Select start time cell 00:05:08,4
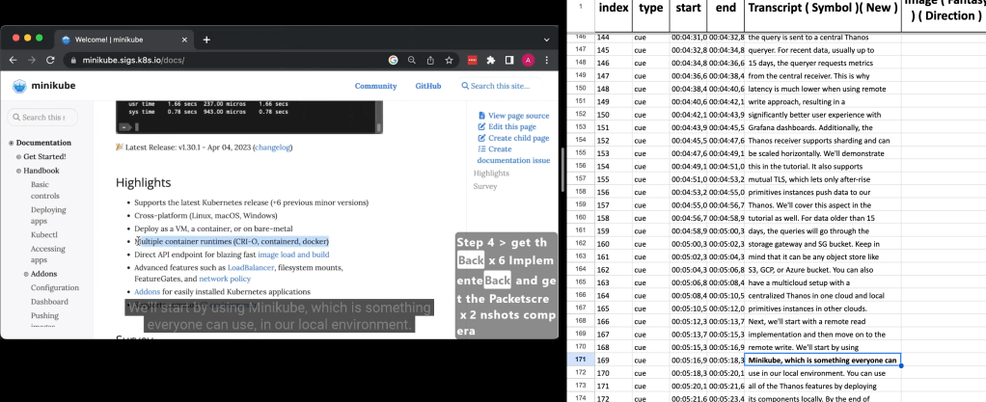The image size is (986, 402). (688, 296)
